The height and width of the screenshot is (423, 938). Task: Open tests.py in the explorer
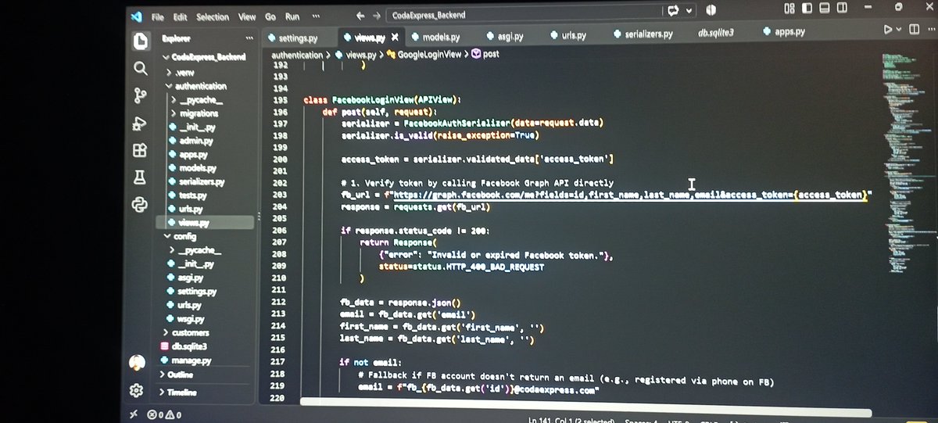pyautogui.click(x=192, y=195)
